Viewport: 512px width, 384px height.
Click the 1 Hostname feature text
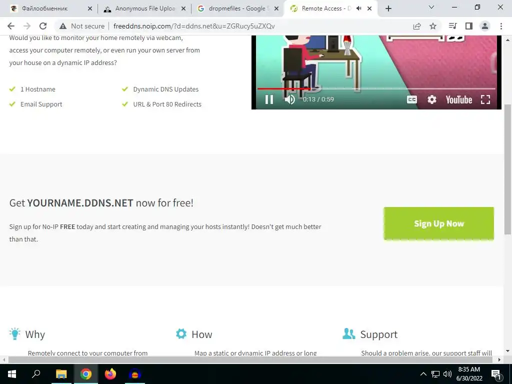(x=38, y=89)
